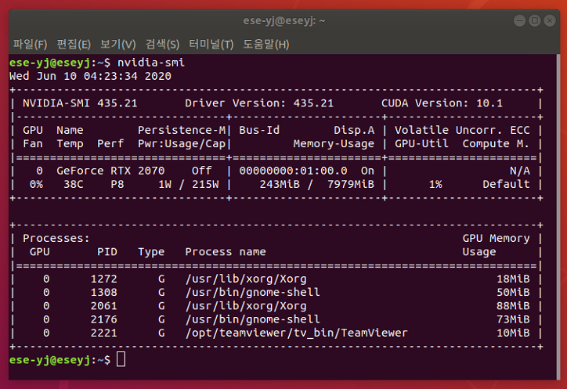Minimize the terminal window
Image resolution: width=567 pixels, height=389 pixels.
(x=520, y=20)
